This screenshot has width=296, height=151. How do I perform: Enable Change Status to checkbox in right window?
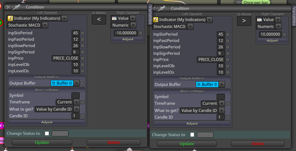pos(192,135)
